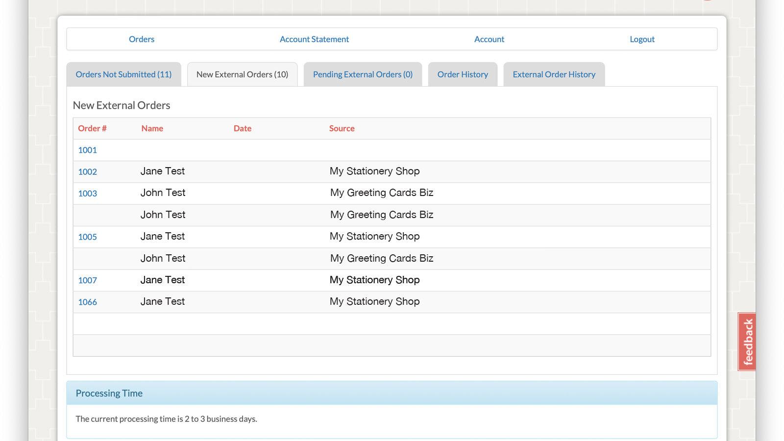Screen dimensions: 784x441
Task: Switch to the Orders Not Submitted tab
Action: pyautogui.click(x=123, y=74)
